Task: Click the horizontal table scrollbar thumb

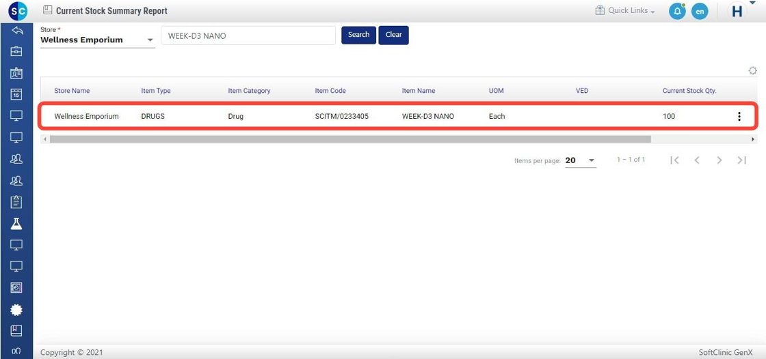Action: pyautogui.click(x=350, y=139)
